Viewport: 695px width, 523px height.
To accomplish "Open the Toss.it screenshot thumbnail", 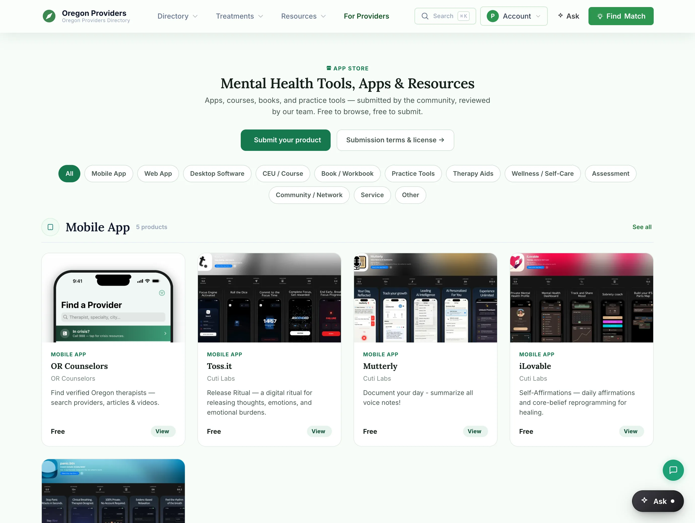I will click(269, 298).
